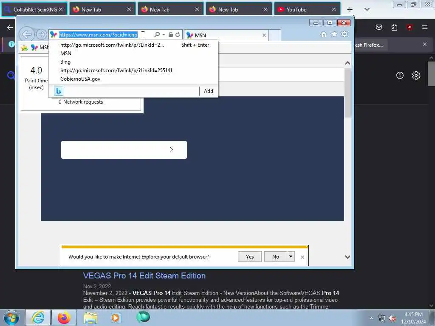435x326 pixels.
Task: Open Firefox hamburger application menu
Action: [424, 27]
